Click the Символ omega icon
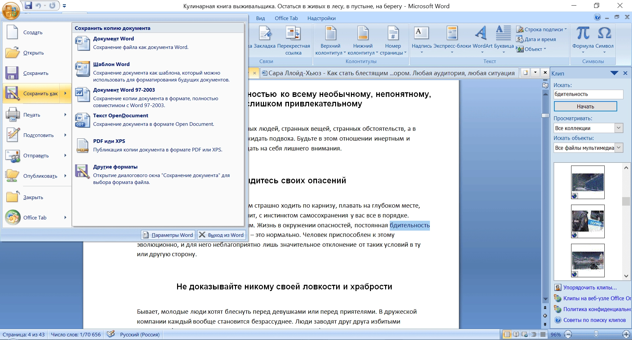Screen dimensions: 632x340 (x=604, y=33)
